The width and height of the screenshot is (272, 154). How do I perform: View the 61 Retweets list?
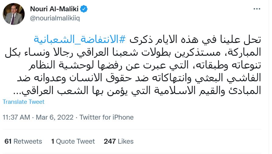(x=23, y=141)
